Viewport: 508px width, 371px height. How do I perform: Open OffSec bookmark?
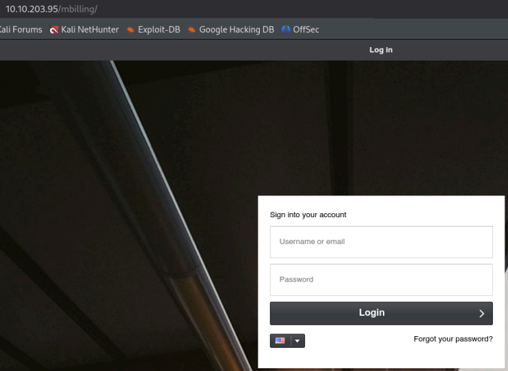(x=300, y=29)
